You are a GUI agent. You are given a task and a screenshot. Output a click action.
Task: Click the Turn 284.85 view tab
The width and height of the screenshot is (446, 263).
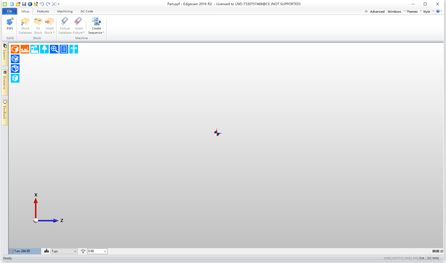coord(25,251)
